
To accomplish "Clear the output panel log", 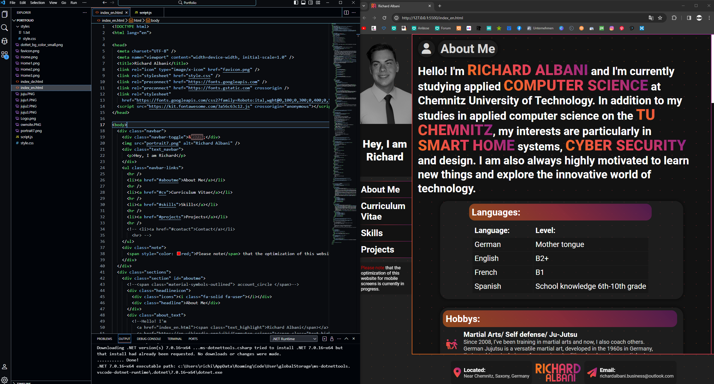I will [x=324, y=339].
